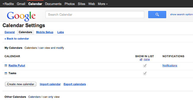Click the Google logo
Viewport: 193px width, 101px height.
pyautogui.click(x=21, y=16)
